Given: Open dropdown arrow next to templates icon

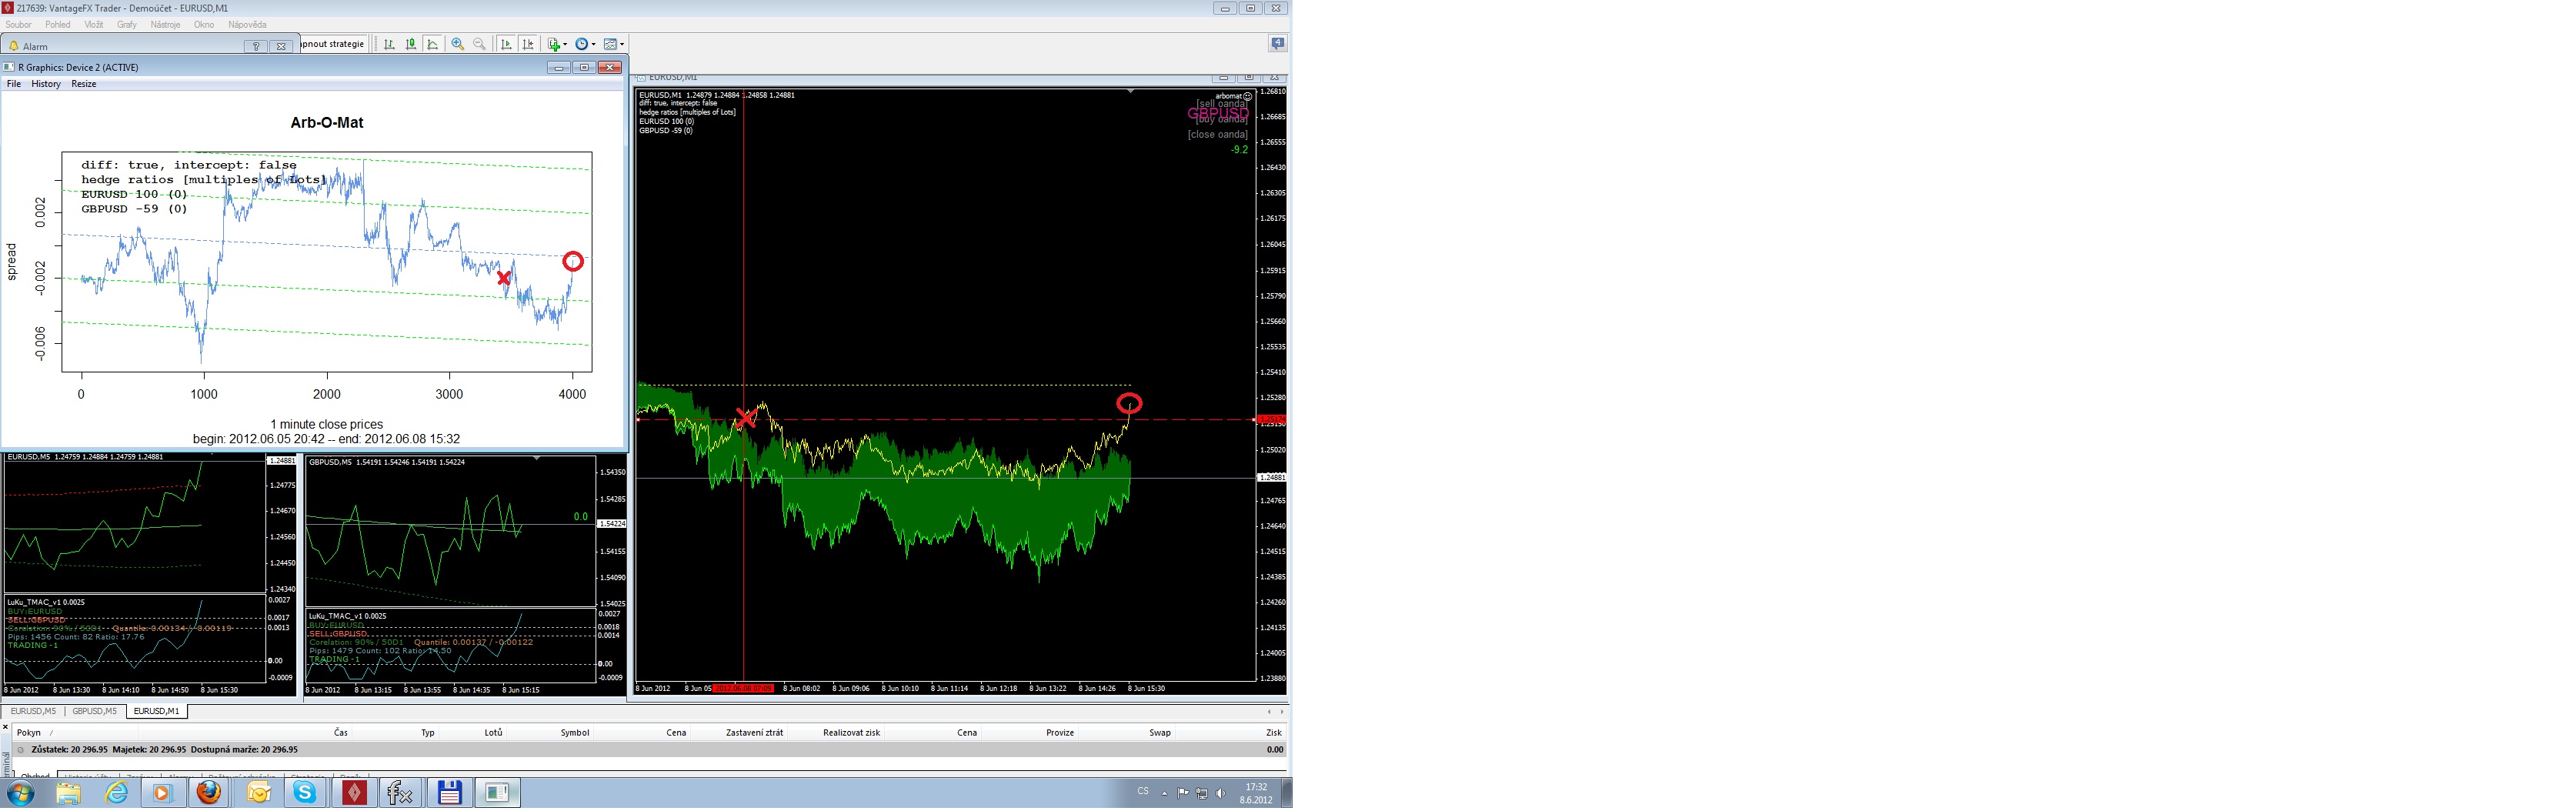Looking at the screenshot, I should 622,44.
